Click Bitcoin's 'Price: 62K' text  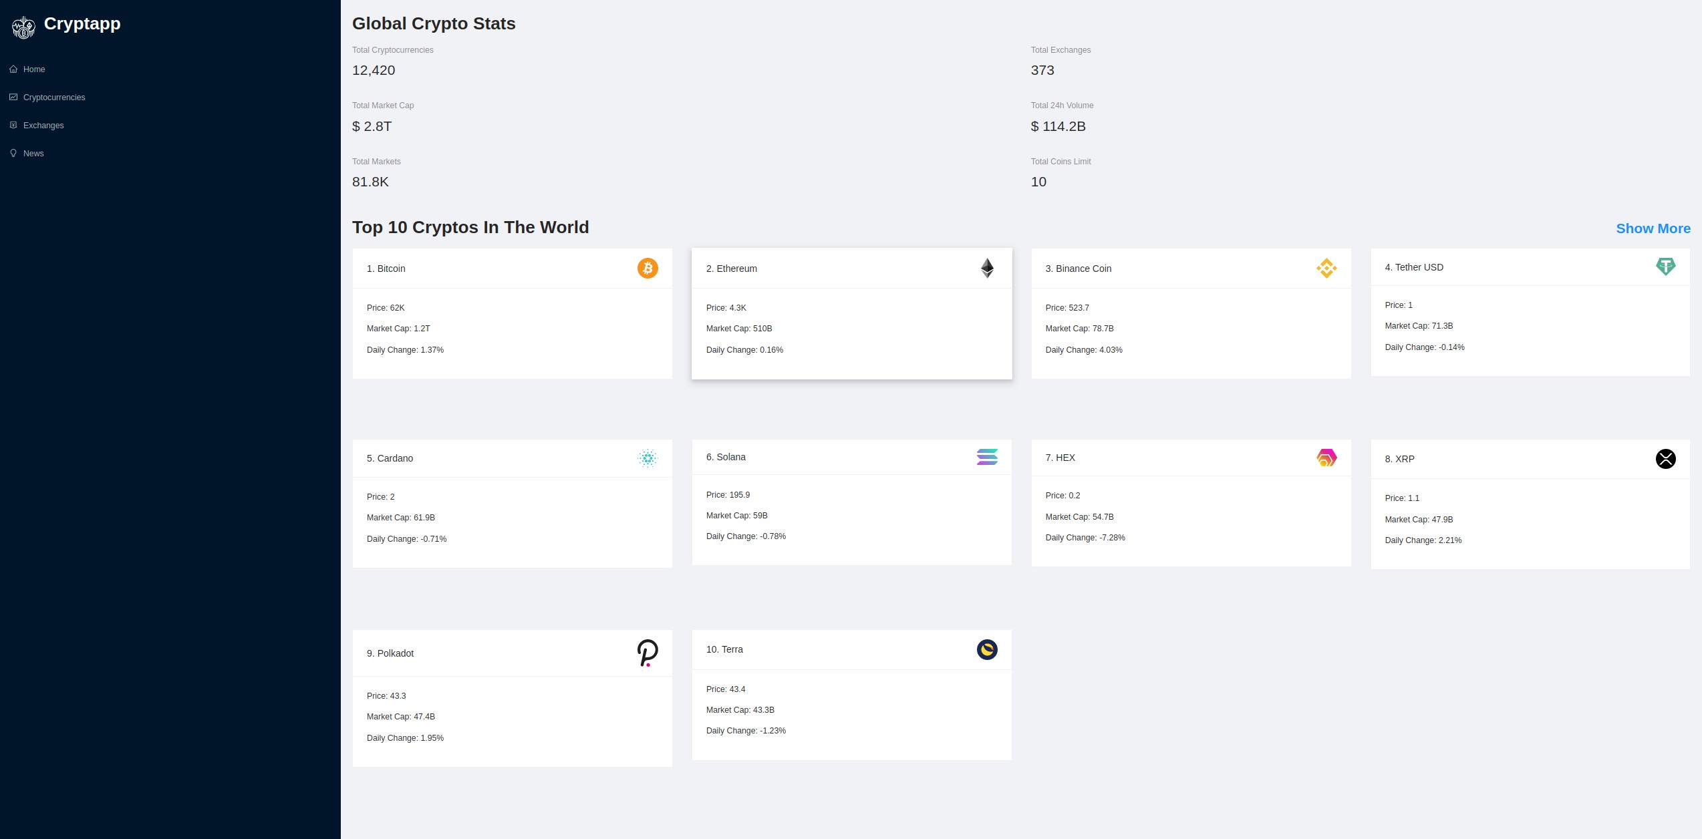point(386,308)
